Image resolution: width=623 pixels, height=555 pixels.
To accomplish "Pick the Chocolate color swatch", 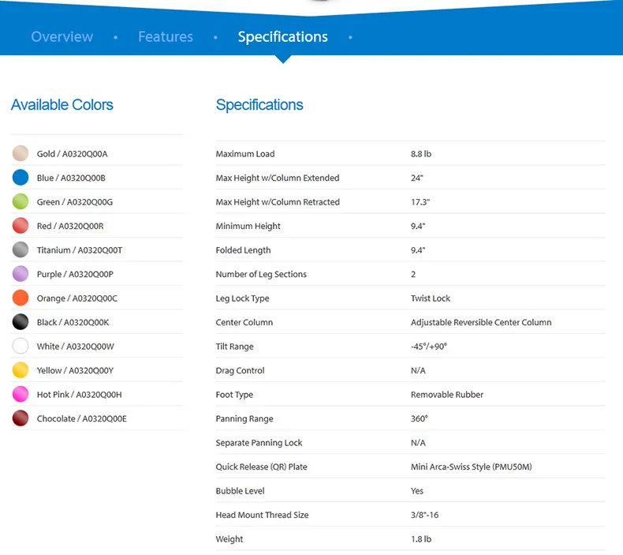I will (x=21, y=418).
